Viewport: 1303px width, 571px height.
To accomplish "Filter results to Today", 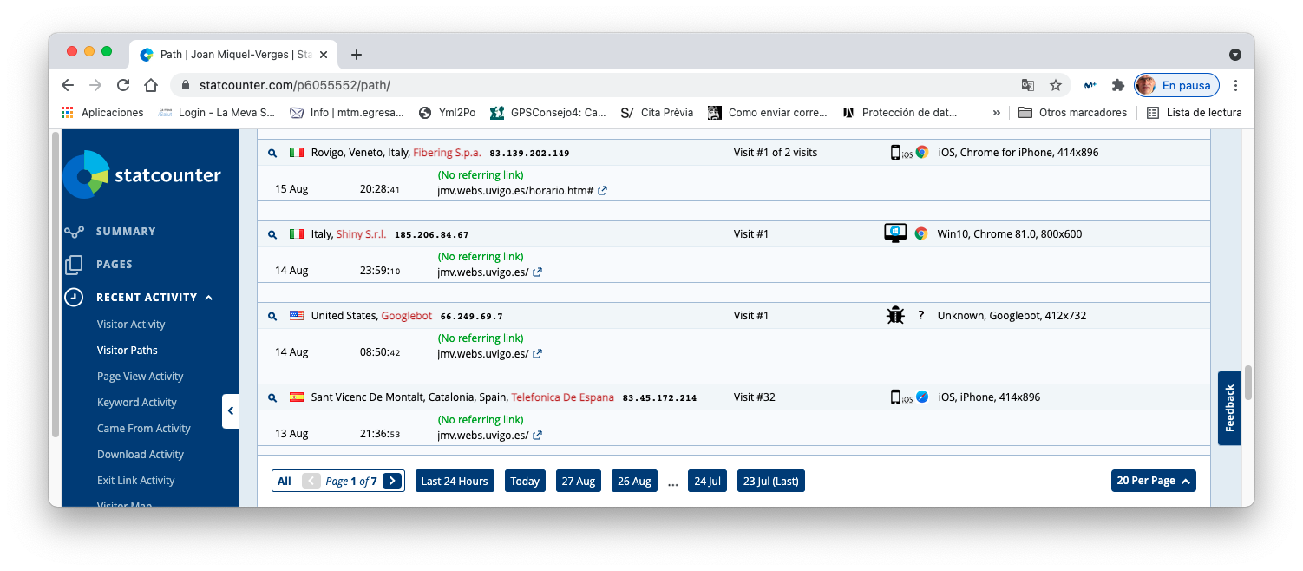I will coord(525,481).
